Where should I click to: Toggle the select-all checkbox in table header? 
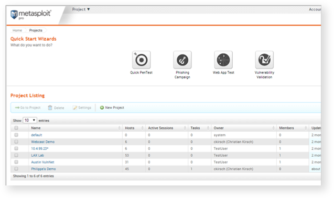pyautogui.click(x=16, y=128)
